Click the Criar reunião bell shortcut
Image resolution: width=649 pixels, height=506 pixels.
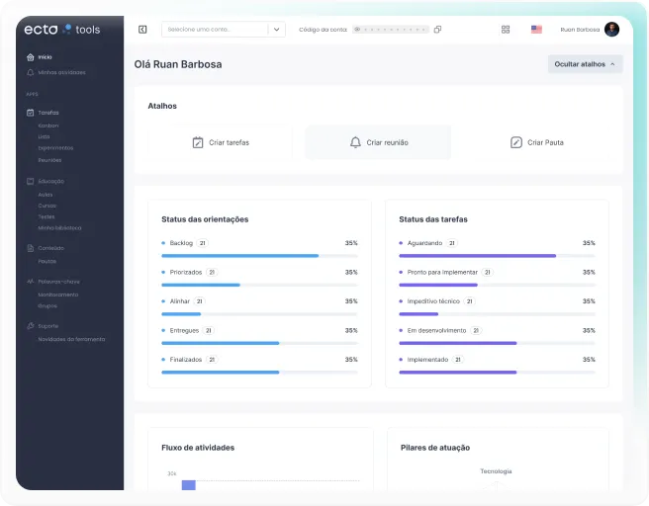(x=378, y=142)
